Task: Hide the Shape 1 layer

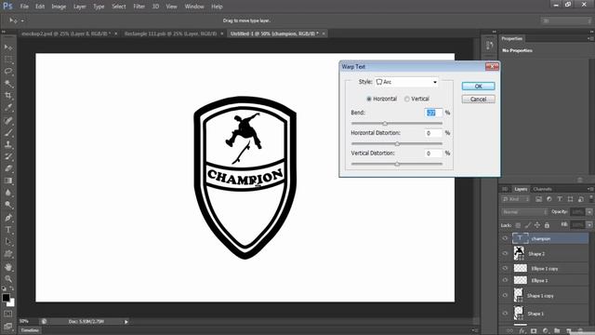Action: click(505, 314)
